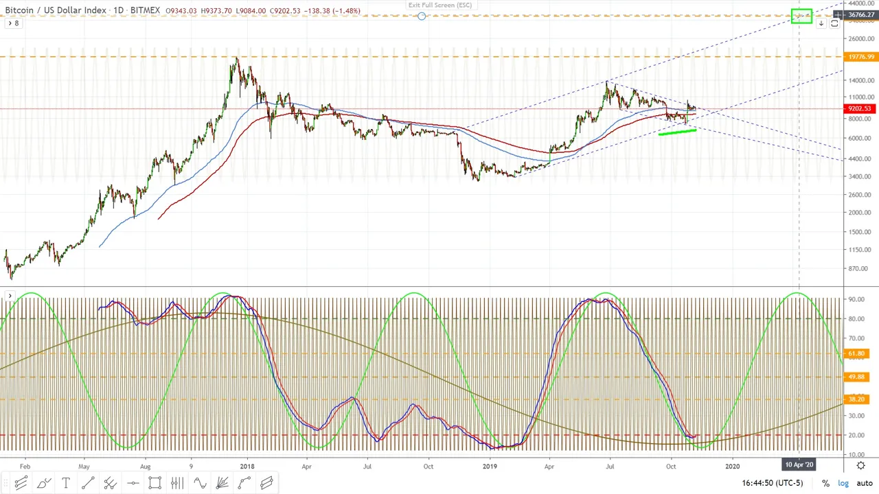Click the reset chart view icon

(x=834, y=23)
